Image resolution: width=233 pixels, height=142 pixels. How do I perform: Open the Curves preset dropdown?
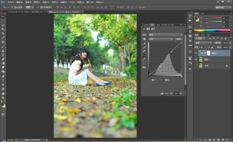click(x=165, y=35)
